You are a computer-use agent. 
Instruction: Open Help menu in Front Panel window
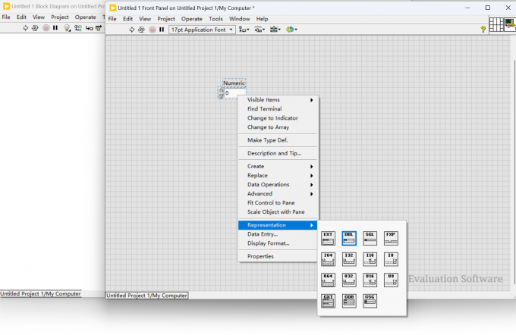click(x=262, y=19)
